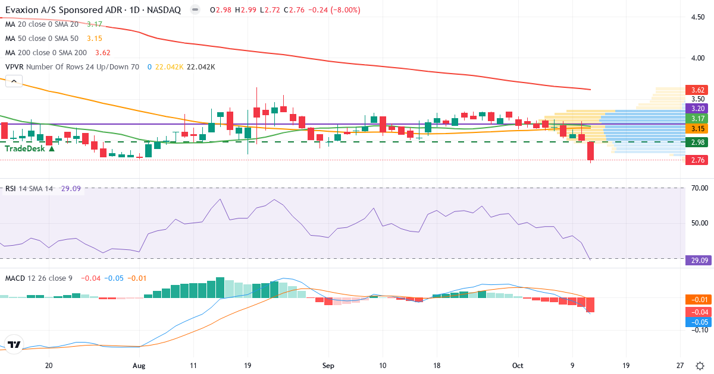
Task: Collapse the indicator legend with the chevron button
Action: point(14,82)
